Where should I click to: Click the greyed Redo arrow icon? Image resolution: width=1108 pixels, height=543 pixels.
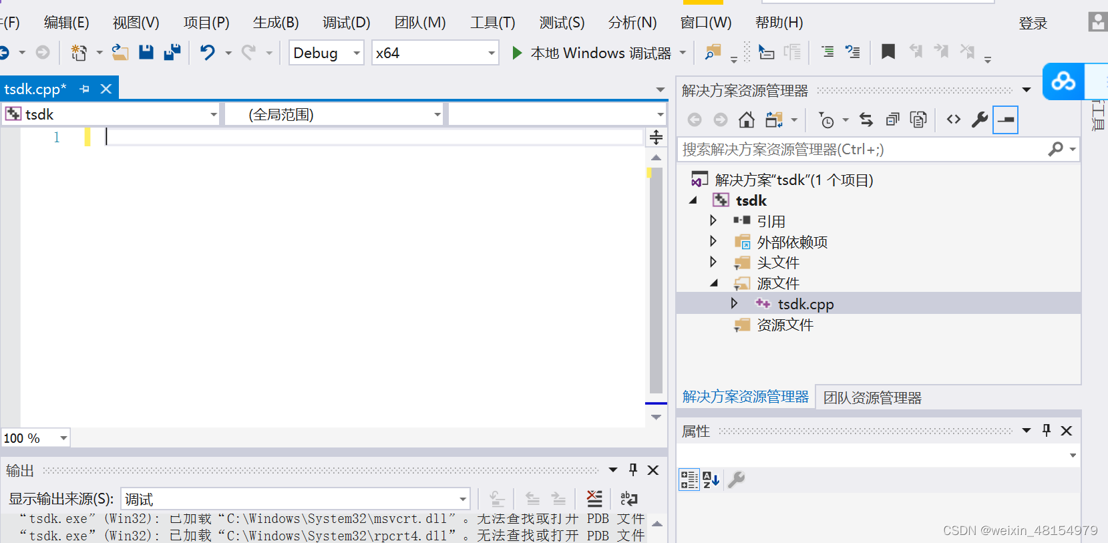248,52
